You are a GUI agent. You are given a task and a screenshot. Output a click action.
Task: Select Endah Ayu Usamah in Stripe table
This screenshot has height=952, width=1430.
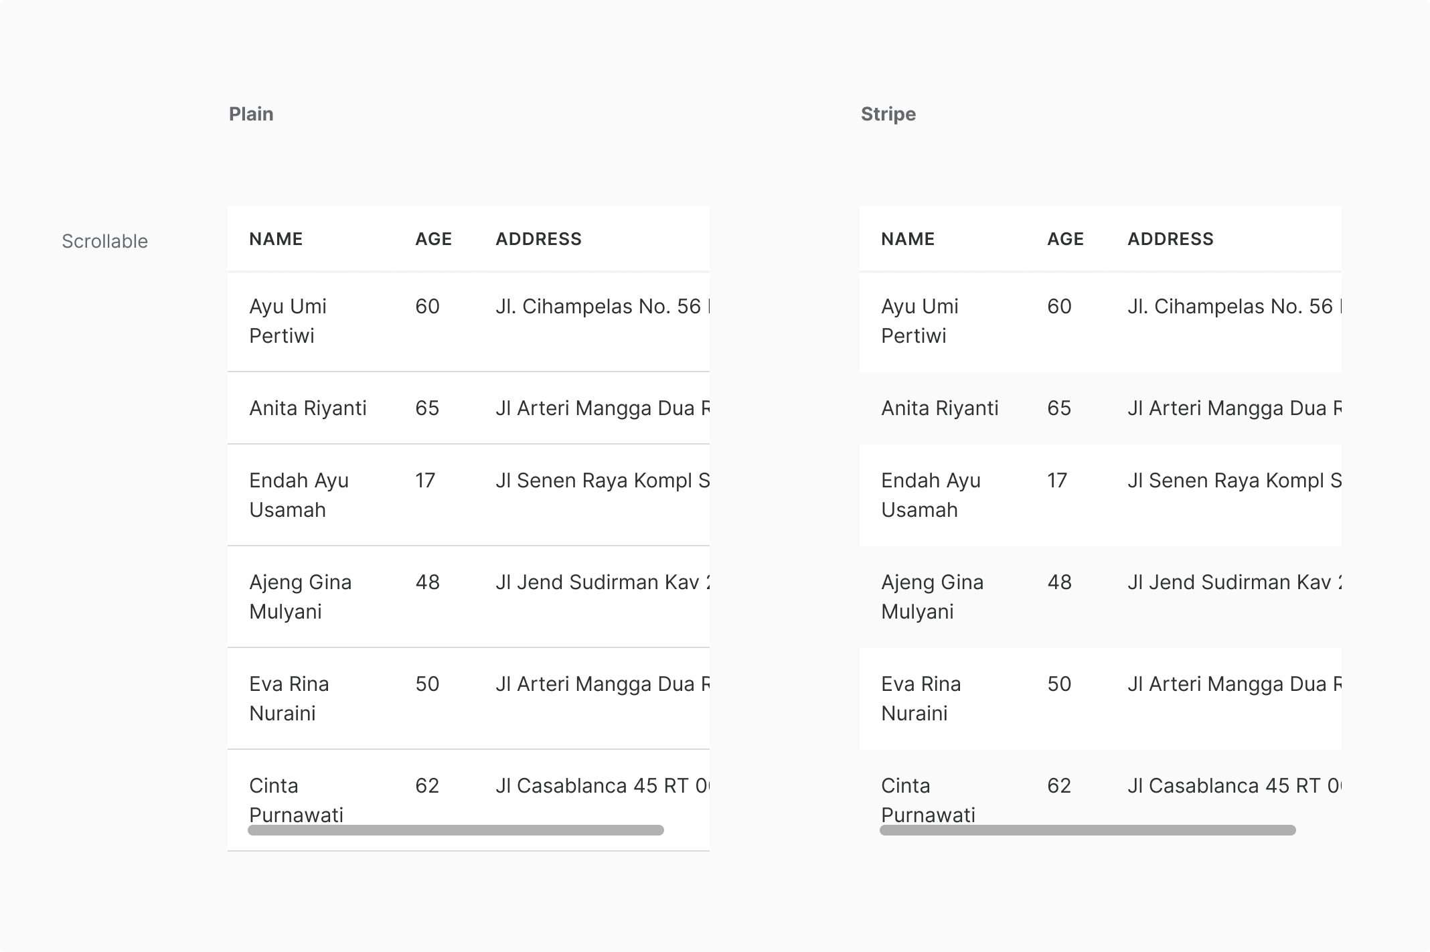[931, 495]
